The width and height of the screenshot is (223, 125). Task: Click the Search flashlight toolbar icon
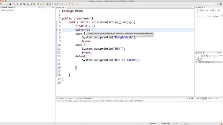[43, 4]
